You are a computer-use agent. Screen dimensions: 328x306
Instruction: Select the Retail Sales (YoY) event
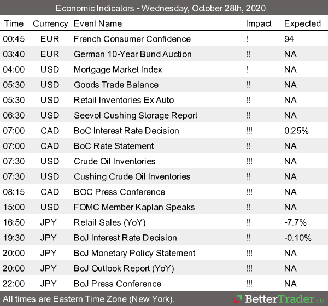click(110, 222)
